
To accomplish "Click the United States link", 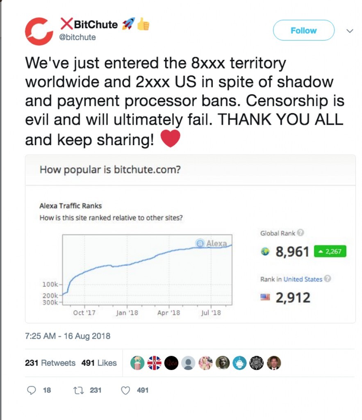I will tap(303, 279).
